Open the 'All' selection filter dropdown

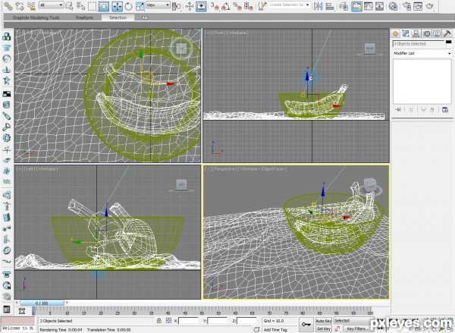coord(51,5)
